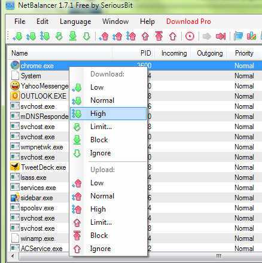Click the colored bar chart toolbar icon
The width and height of the screenshot is (262, 263).
251,36
